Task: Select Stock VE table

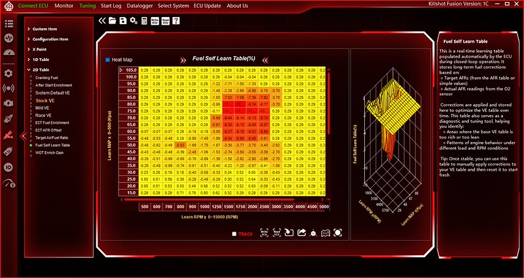Action: coord(45,101)
